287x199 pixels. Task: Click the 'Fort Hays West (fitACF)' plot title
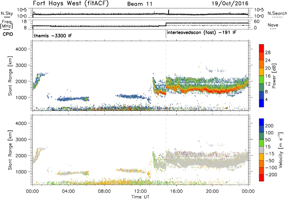(x=71, y=4)
